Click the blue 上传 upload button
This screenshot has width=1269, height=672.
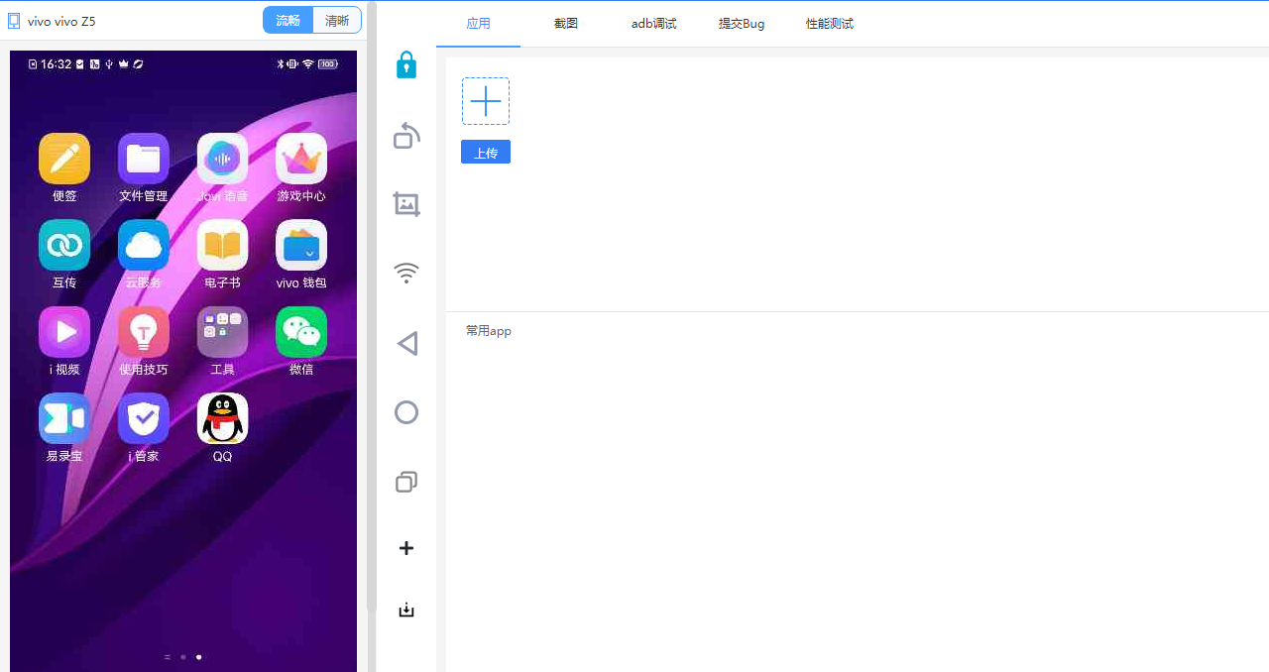click(486, 153)
